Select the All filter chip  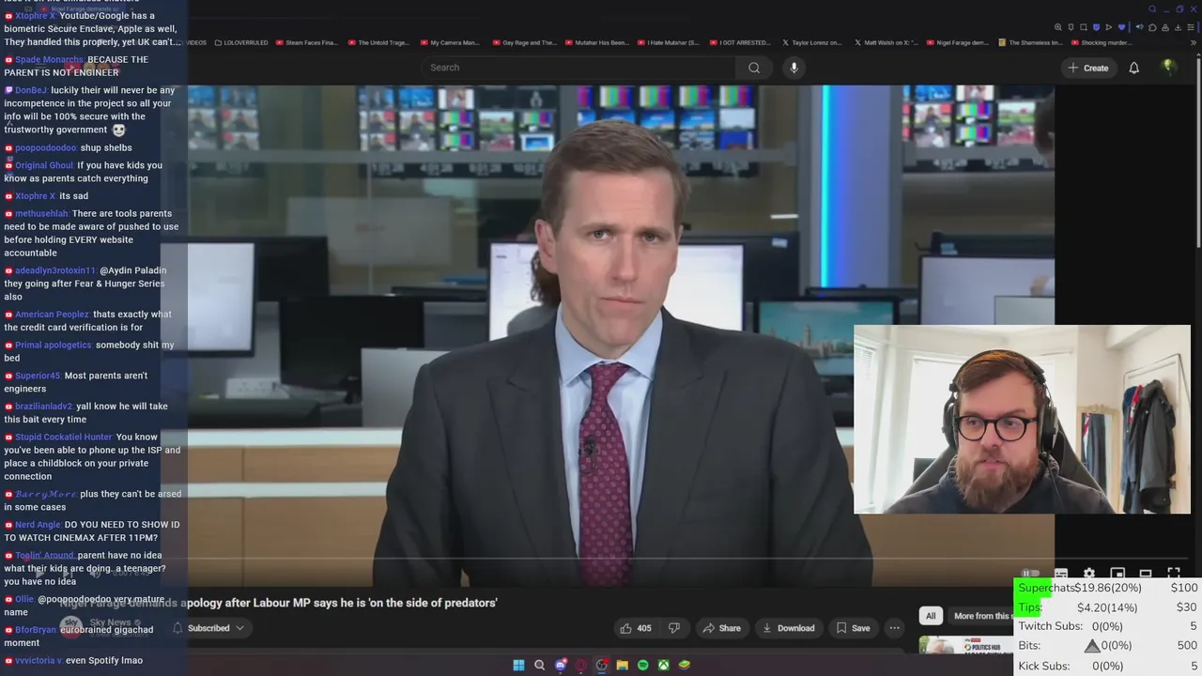tap(931, 616)
